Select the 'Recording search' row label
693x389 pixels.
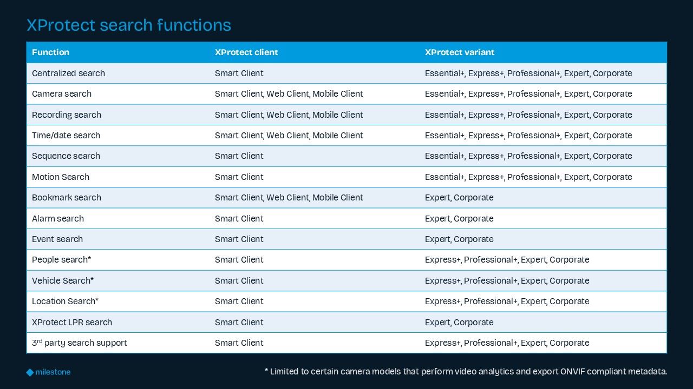67,115
